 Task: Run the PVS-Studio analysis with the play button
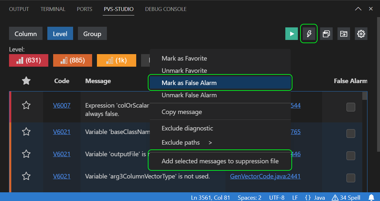tap(291, 33)
